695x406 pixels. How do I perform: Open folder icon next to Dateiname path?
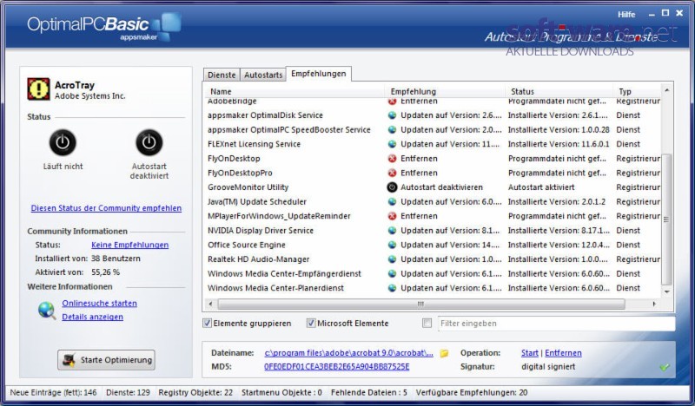click(444, 353)
